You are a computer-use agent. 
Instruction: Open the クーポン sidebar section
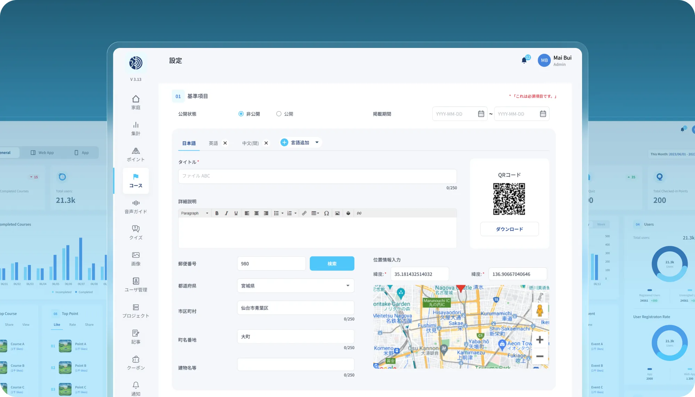[x=136, y=363]
